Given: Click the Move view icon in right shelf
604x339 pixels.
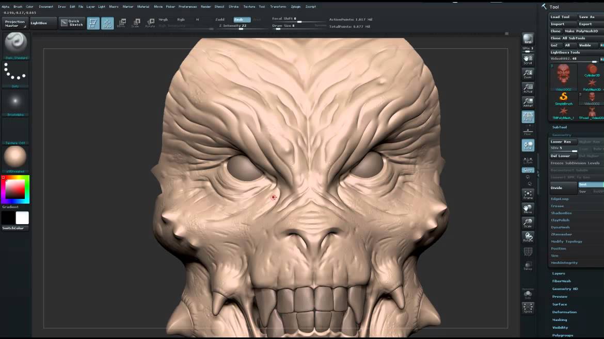Looking at the screenshot, I should point(528,209).
